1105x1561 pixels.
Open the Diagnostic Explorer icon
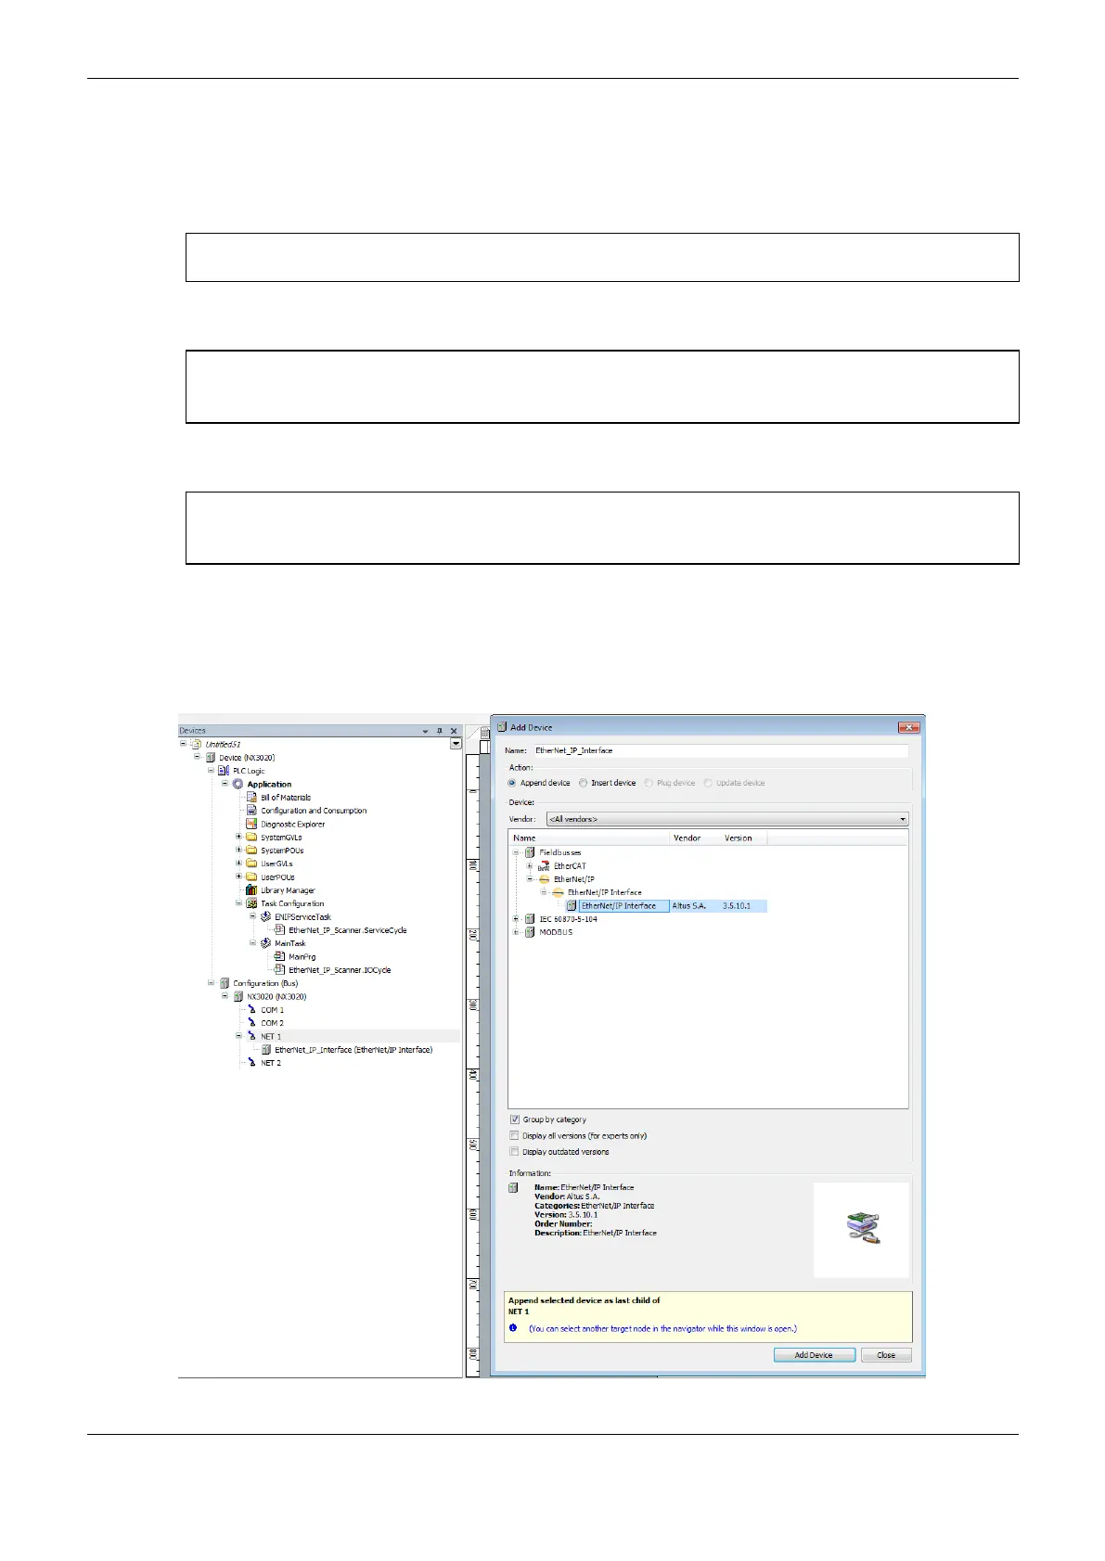pyautogui.click(x=251, y=824)
